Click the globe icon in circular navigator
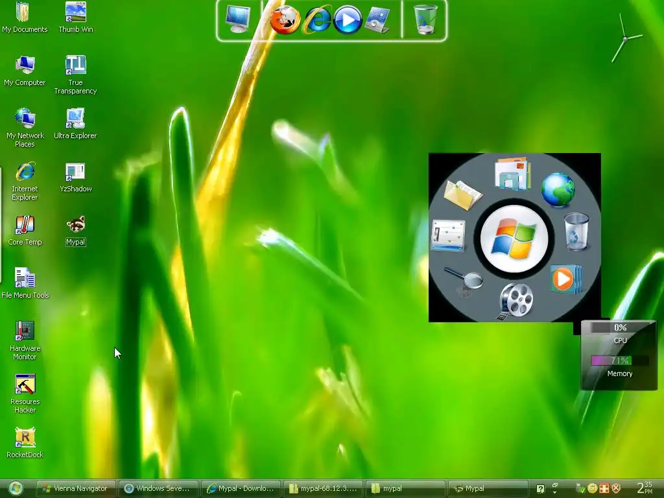The width and height of the screenshot is (664, 498). 558,189
